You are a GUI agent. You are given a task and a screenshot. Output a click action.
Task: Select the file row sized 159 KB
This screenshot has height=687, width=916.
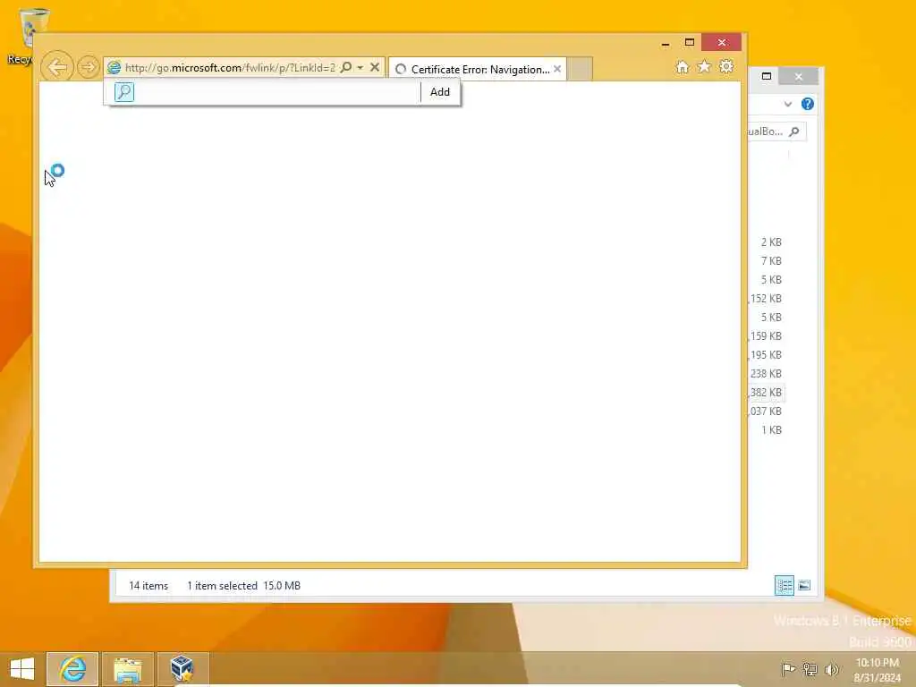point(767,336)
